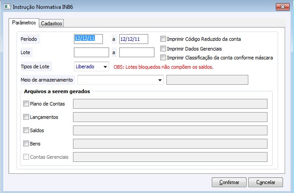294x193 pixels.
Task: Click the field beside Meio de armazenamento
Action: click(207, 80)
